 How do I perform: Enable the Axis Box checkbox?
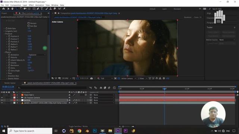click(28, 26)
